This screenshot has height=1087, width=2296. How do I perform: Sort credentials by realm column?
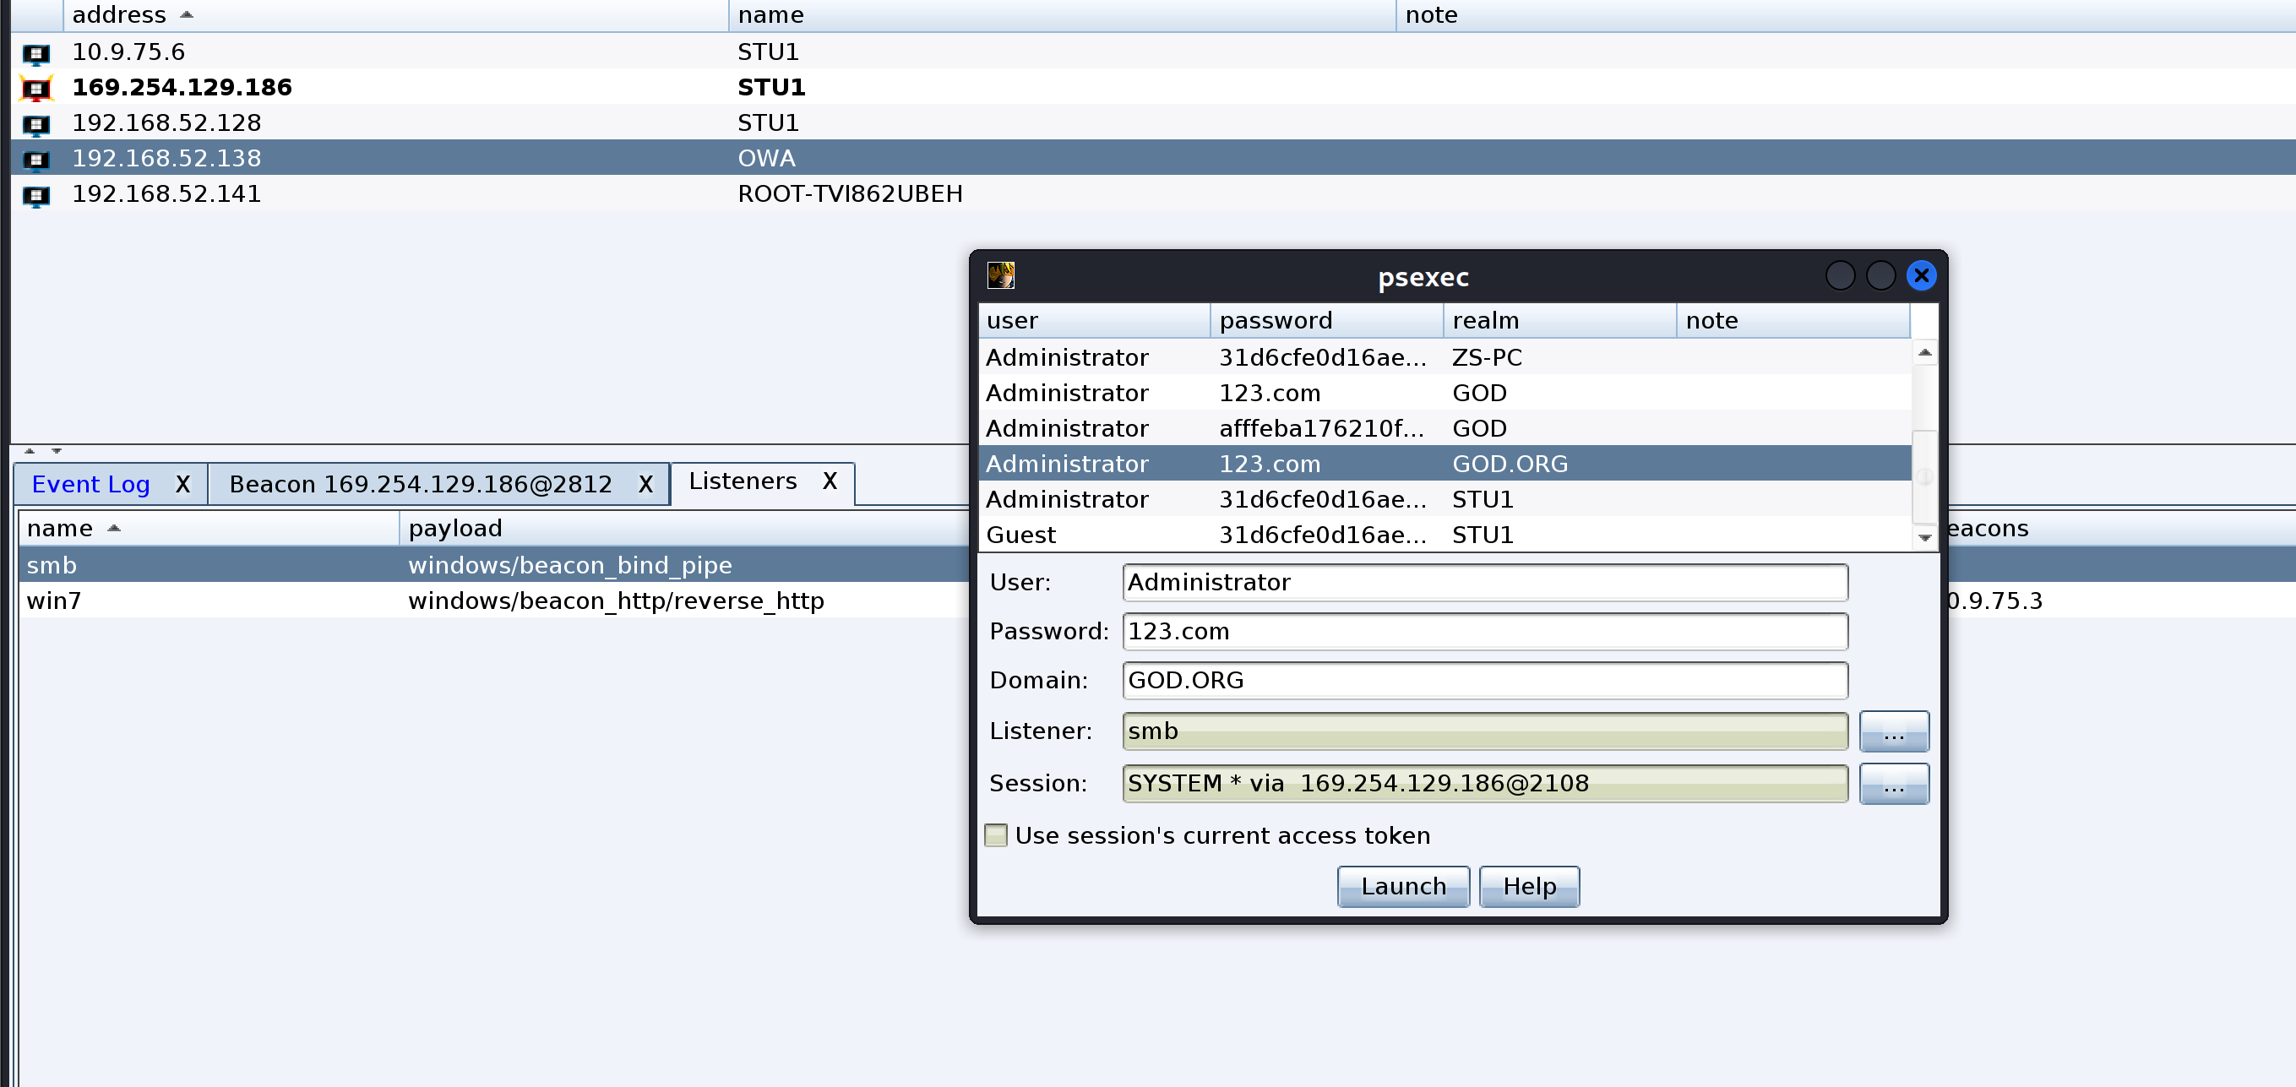[x=1559, y=321]
